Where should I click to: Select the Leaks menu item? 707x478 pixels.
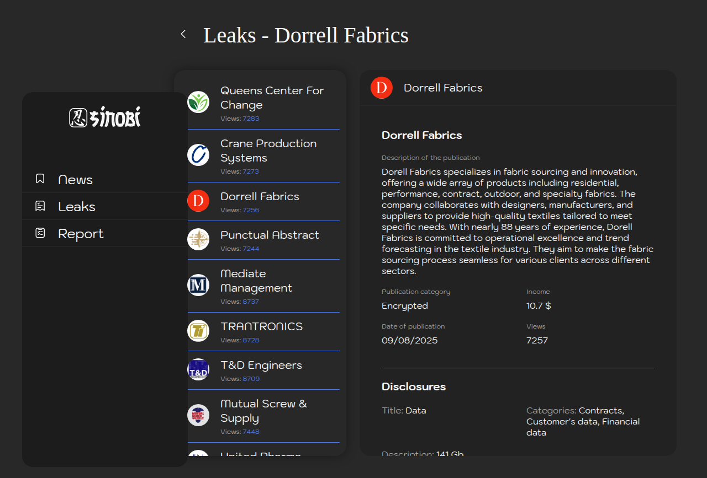click(x=77, y=207)
